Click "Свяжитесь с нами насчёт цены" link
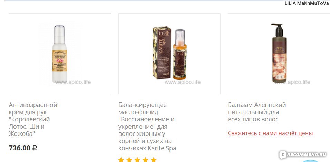This screenshot has height=162, width=330. [x=270, y=133]
